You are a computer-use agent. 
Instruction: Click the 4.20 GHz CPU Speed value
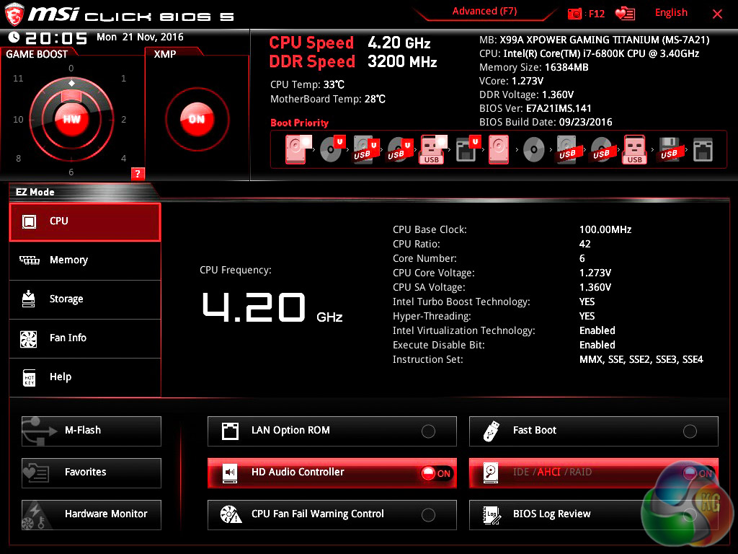pos(399,43)
